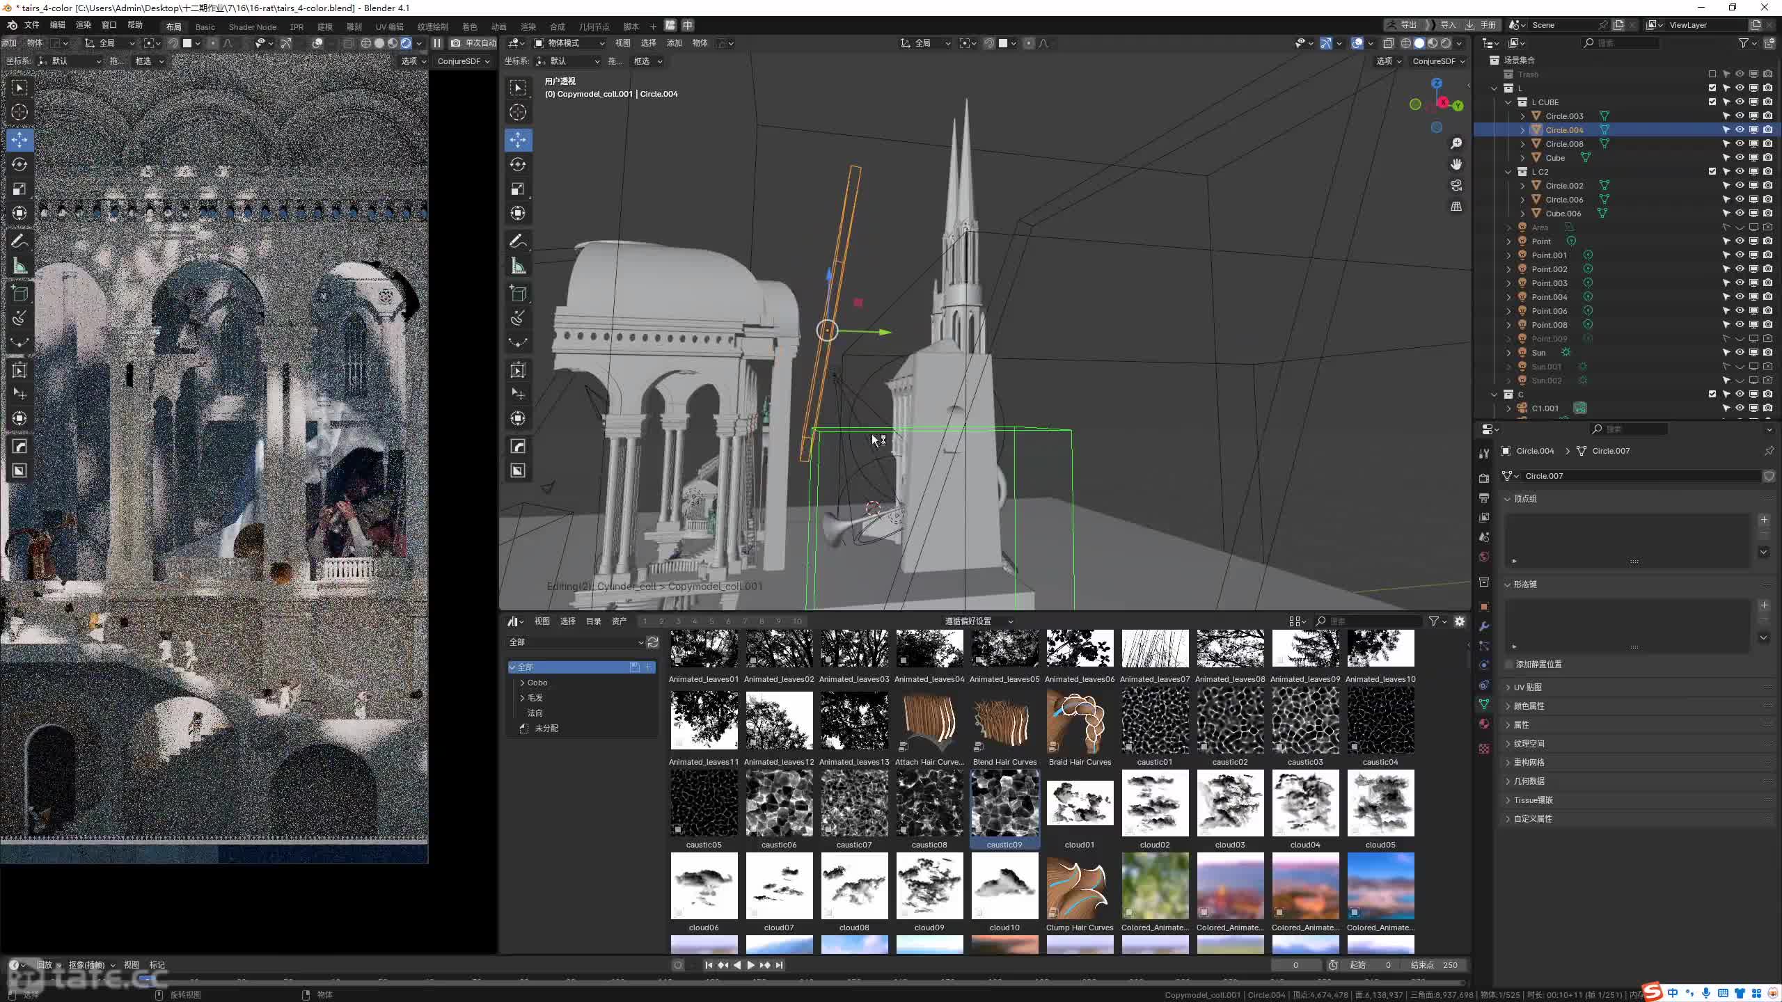Uncheck the L CUBE collection checkbox

coord(1712,102)
